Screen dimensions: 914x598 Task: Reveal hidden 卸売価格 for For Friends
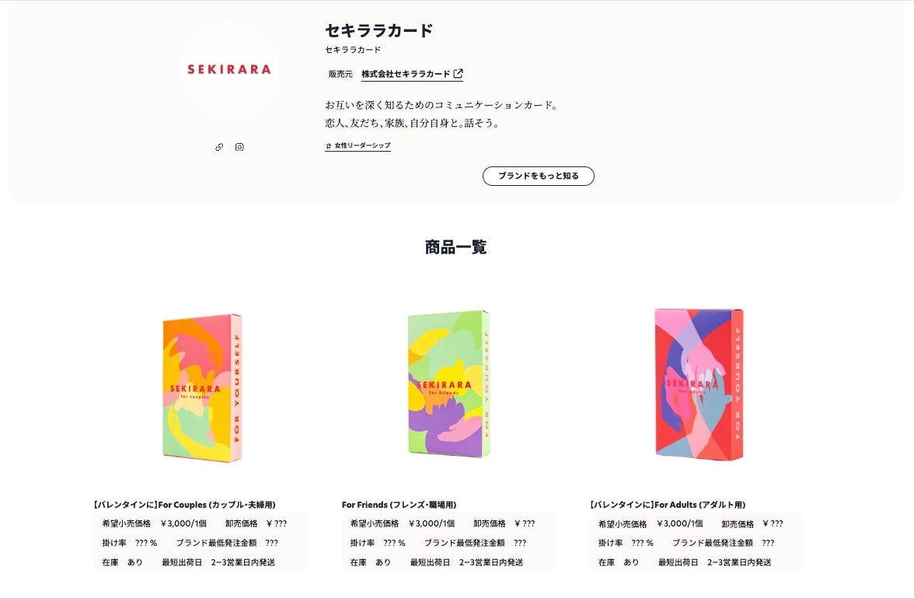(525, 524)
